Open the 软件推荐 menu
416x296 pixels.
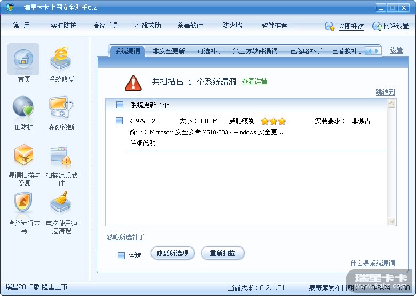tap(274, 26)
